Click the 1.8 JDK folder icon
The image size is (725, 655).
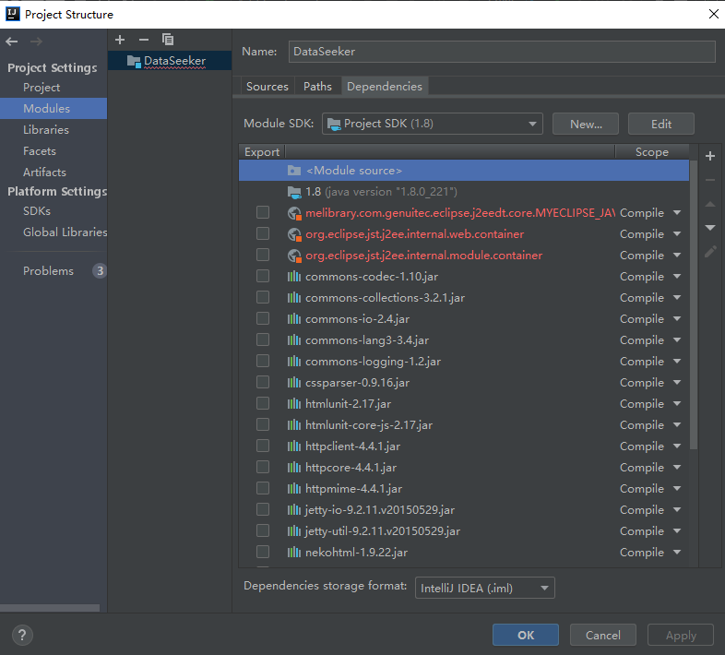(294, 192)
